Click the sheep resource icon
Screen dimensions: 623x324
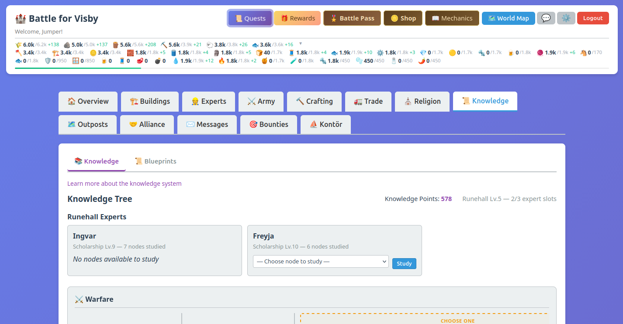pos(210,44)
